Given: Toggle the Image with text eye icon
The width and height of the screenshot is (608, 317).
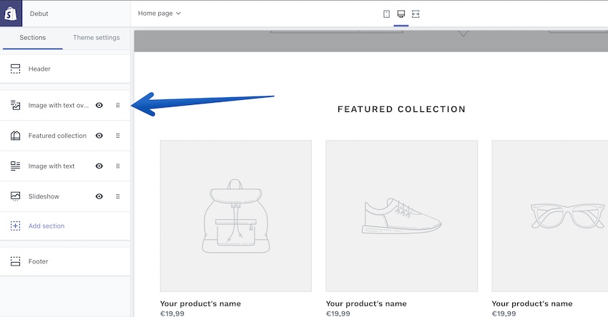Looking at the screenshot, I should coord(99,166).
